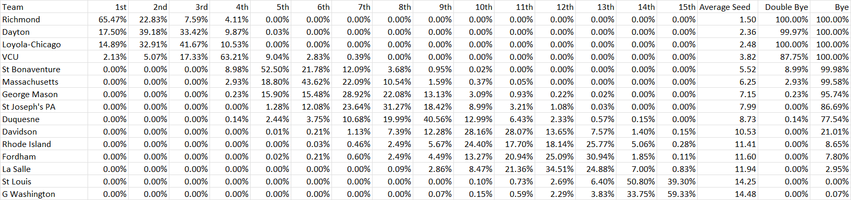Click Rhode Island's Bye value 8.65%
851x200 pixels.
(x=830, y=144)
